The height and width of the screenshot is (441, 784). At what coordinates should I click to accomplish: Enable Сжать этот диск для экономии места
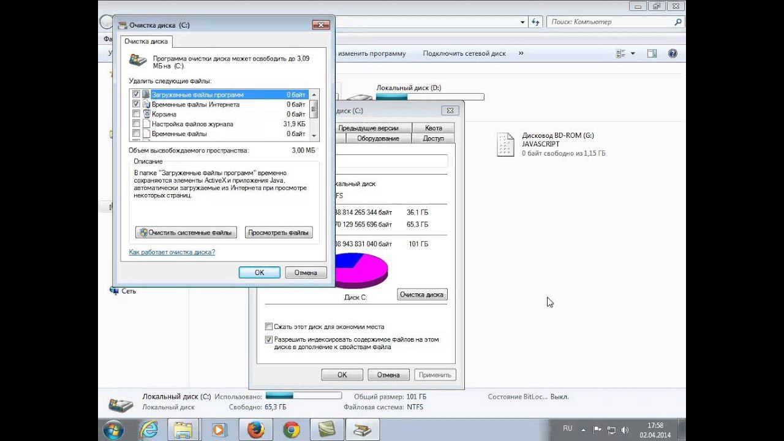coord(268,326)
